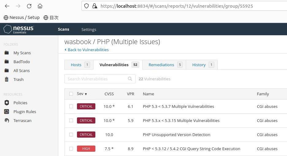Viewport: 287px width, 156px height.
Task: Click the Nessus Essentials logo
Action: 19,29
